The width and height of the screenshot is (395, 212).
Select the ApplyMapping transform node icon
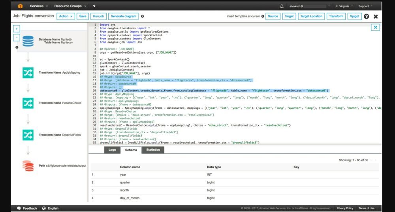point(28,73)
